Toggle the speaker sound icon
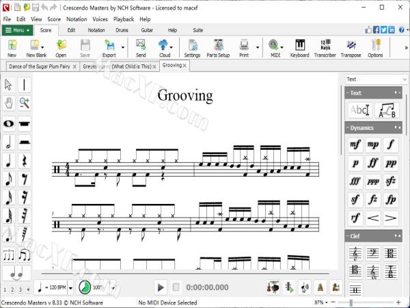The image size is (410, 308). [x=305, y=287]
